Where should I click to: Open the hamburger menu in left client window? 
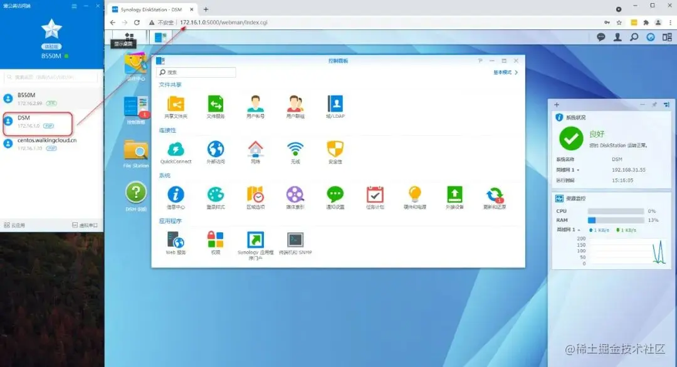tap(74, 6)
